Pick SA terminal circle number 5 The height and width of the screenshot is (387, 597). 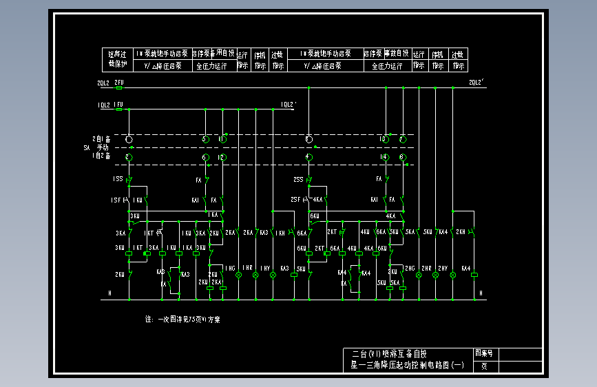(206, 139)
